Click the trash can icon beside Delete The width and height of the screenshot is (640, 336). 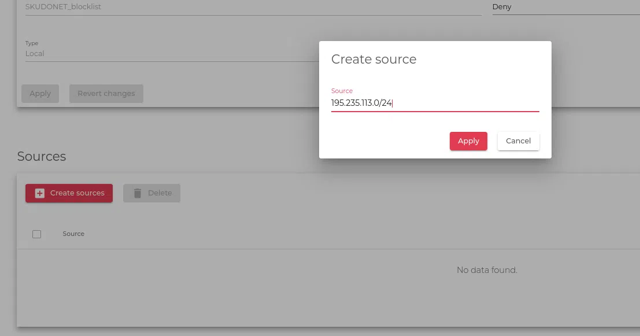tap(138, 193)
